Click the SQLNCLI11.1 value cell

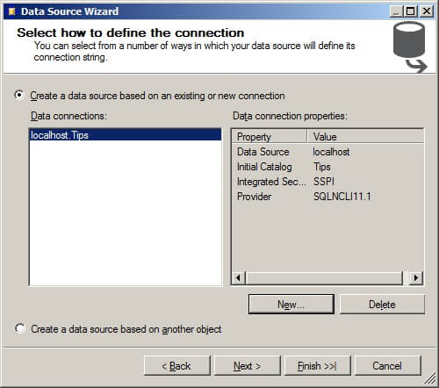coord(342,197)
